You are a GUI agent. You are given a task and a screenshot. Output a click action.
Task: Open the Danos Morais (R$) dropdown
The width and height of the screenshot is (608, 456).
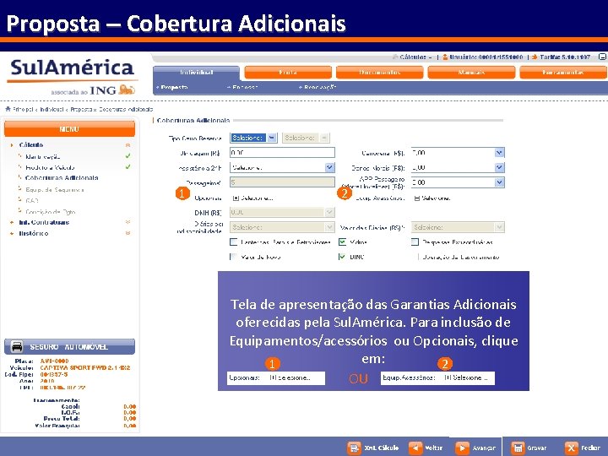click(458, 167)
